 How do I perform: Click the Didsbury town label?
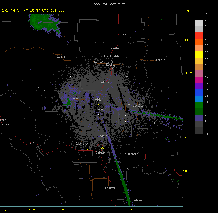[x=97, y=109]
